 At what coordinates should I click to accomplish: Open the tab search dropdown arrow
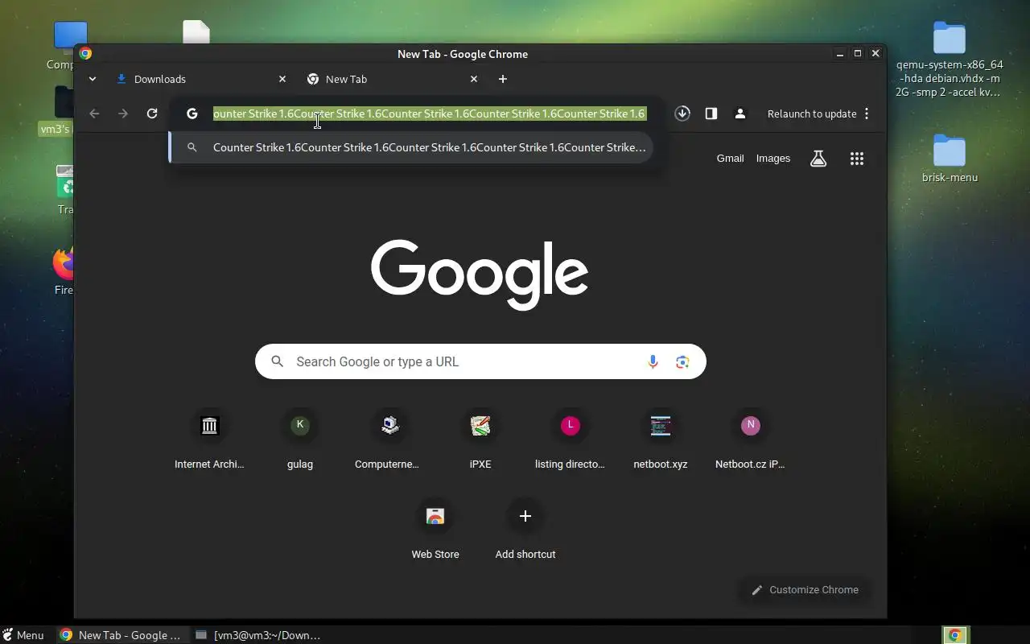coord(93,79)
